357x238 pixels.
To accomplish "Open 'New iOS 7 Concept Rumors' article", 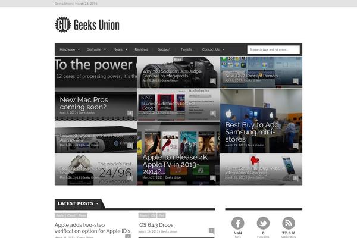I will click(252, 76).
